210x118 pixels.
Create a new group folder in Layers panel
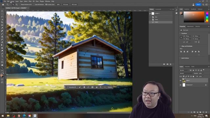coord(200,112)
